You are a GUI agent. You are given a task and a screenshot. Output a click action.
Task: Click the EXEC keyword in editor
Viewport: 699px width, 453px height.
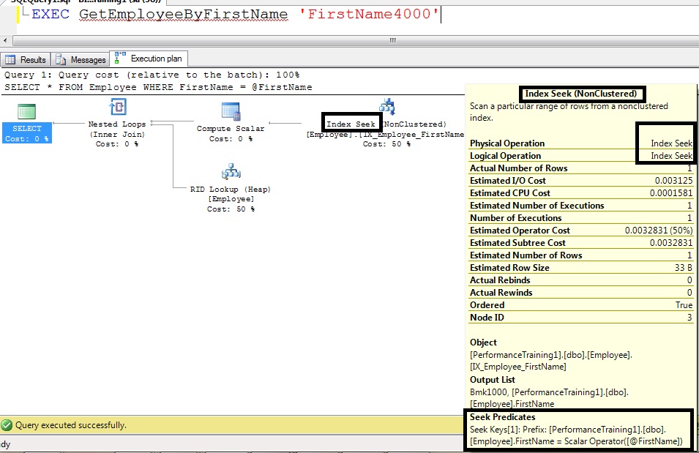tap(51, 14)
